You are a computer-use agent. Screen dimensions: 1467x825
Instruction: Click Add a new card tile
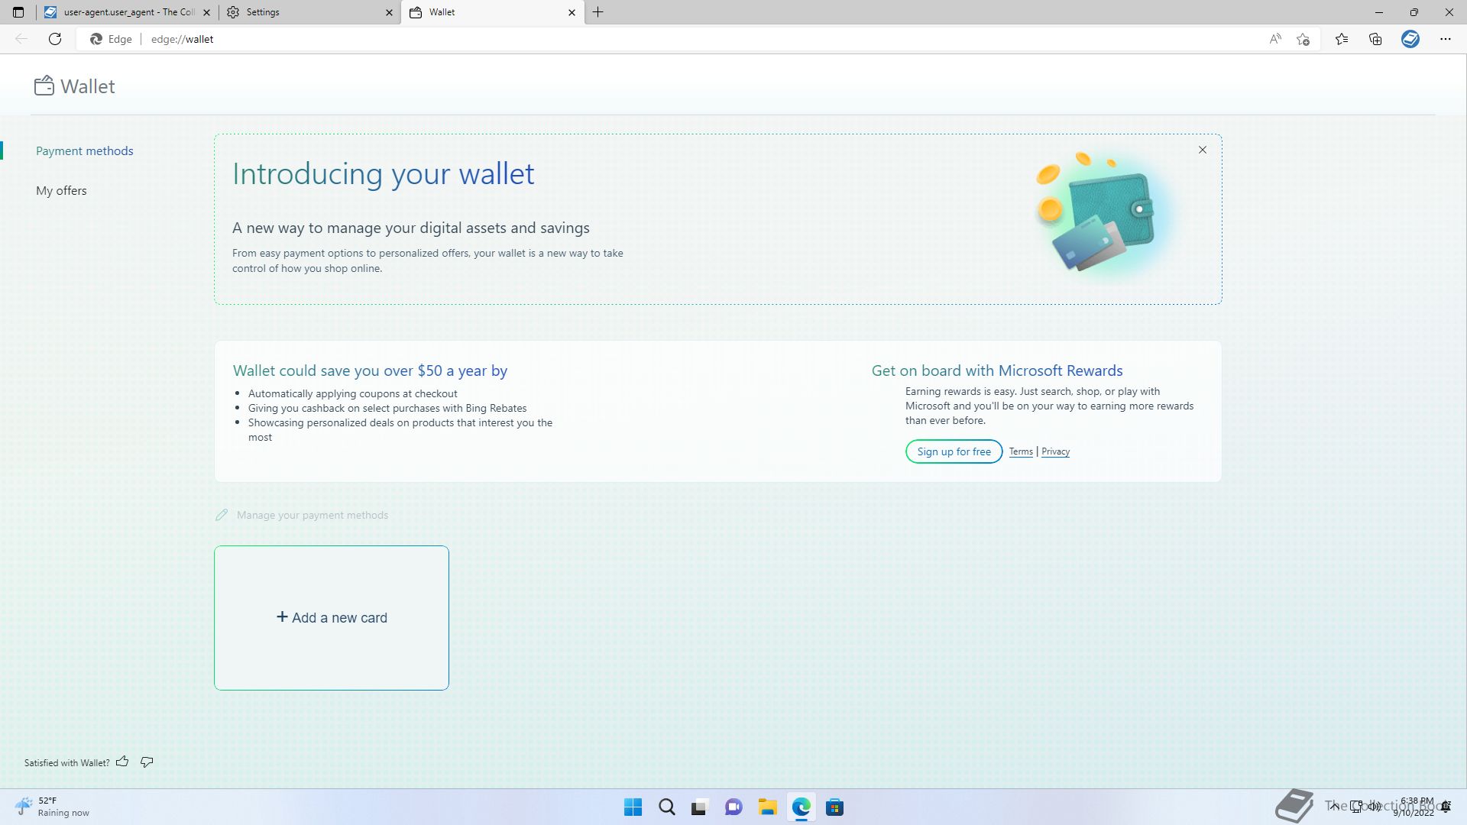[x=332, y=618]
